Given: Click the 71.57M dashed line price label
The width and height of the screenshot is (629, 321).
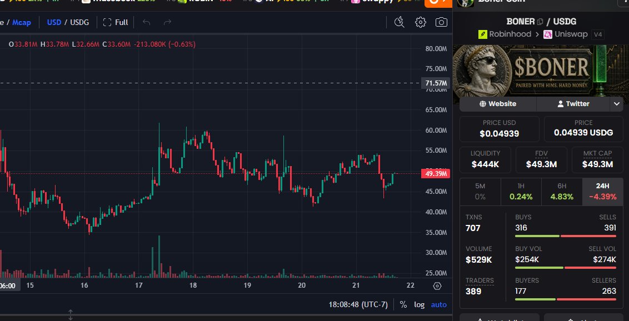Looking at the screenshot, I should [x=436, y=83].
